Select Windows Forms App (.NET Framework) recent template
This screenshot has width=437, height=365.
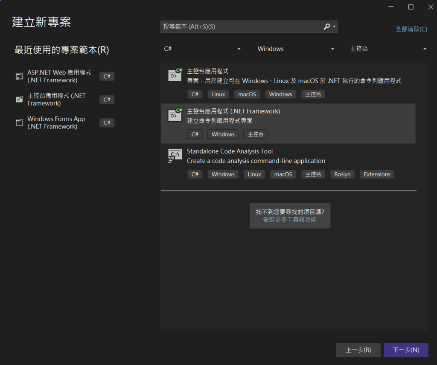(65, 122)
